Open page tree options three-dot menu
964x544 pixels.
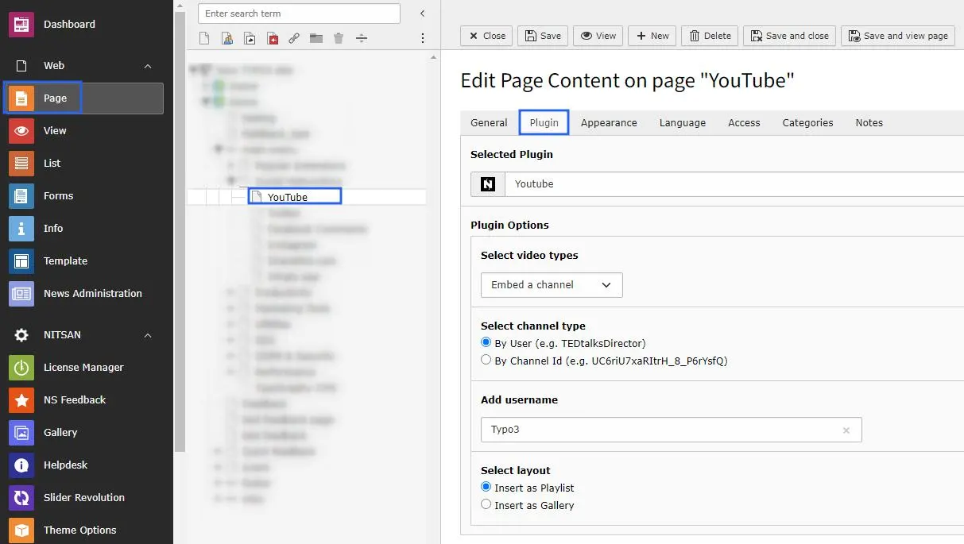pyautogui.click(x=423, y=38)
